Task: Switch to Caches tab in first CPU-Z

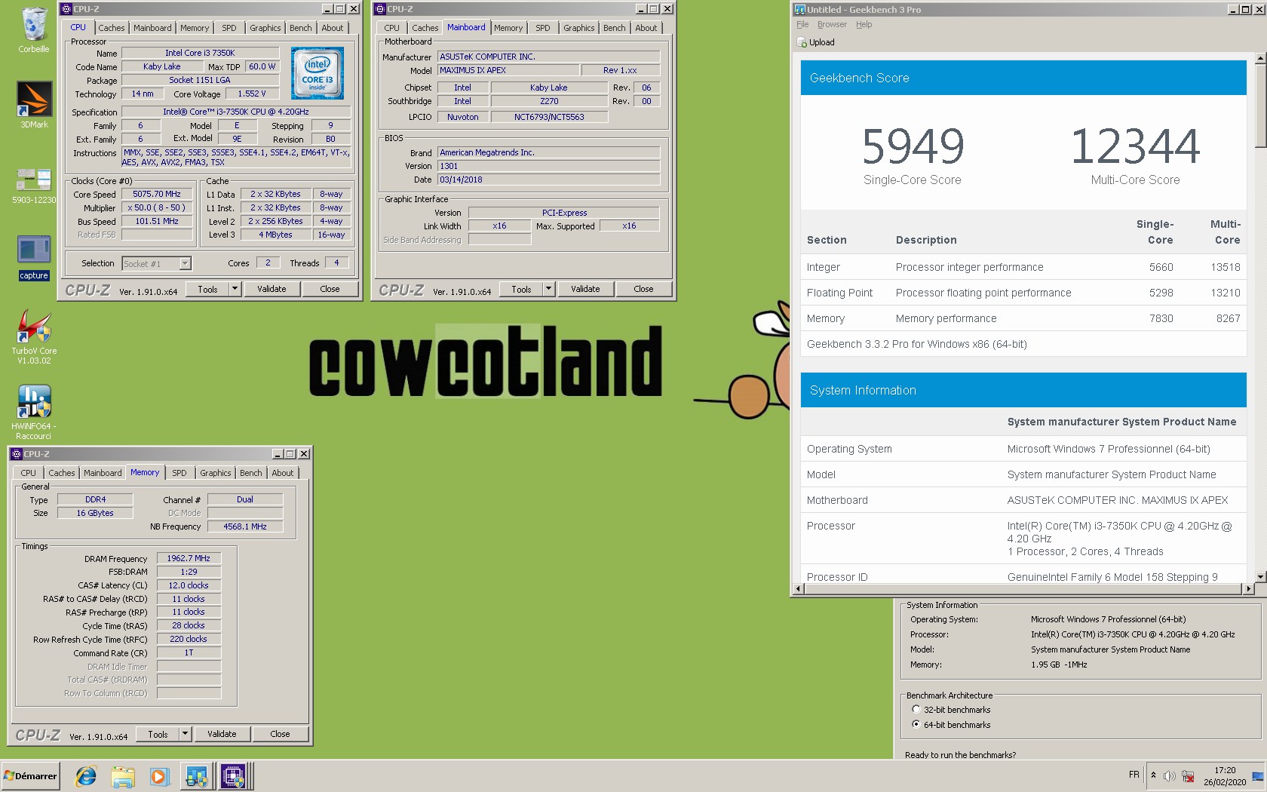Action: coord(111,28)
